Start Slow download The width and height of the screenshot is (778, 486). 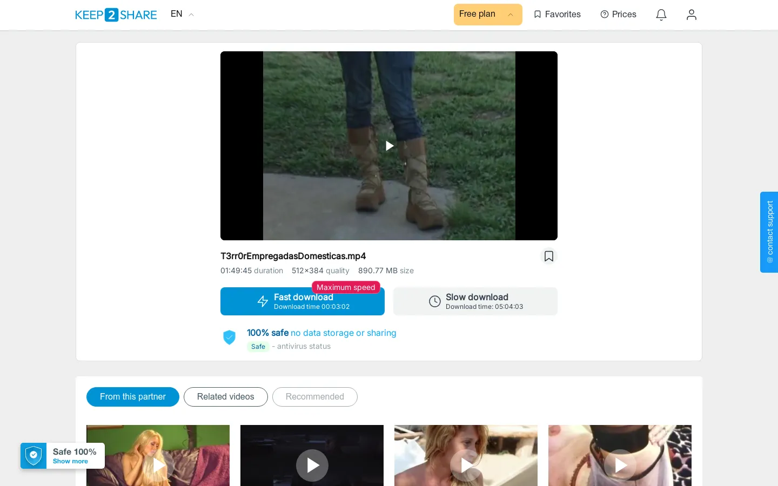pyautogui.click(x=475, y=301)
